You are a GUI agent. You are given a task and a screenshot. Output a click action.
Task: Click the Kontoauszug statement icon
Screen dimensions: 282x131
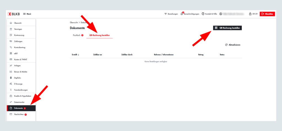click(x=11, y=35)
